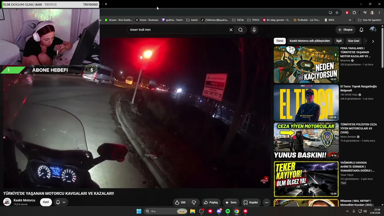Click the ABONE OL watermark on the video
The height and width of the screenshot is (216, 384).
coord(264,180)
